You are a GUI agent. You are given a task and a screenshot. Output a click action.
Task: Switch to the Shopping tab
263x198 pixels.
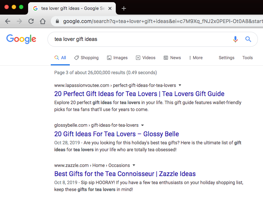[x=86, y=58]
